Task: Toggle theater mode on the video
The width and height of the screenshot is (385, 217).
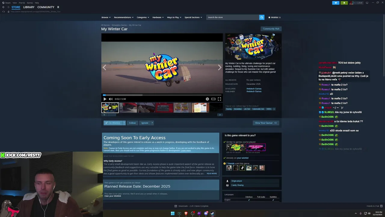Action: tap(213, 99)
